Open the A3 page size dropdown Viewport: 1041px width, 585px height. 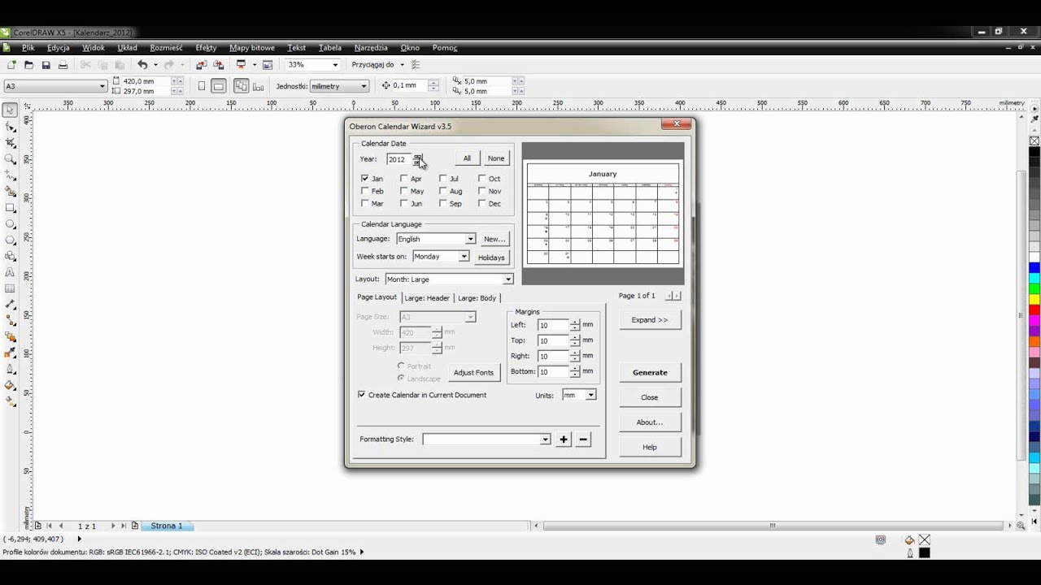tap(102, 86)
